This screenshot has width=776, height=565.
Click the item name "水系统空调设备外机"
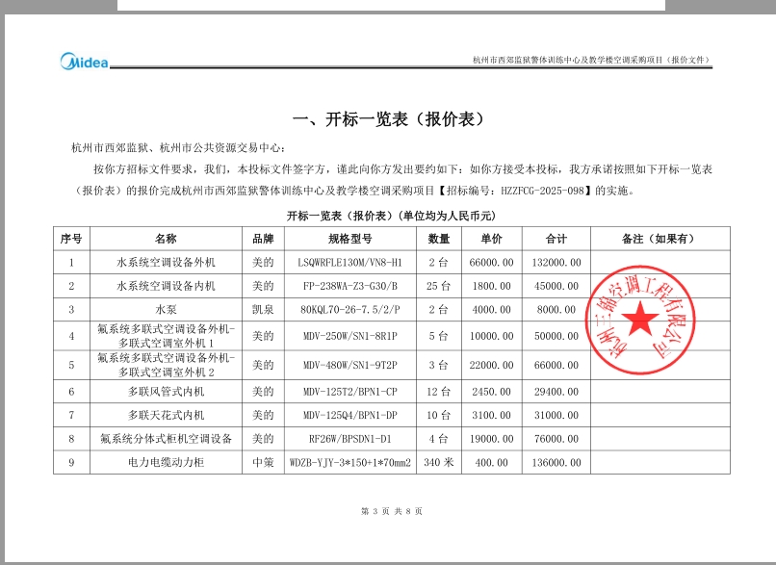click(166, 262)
